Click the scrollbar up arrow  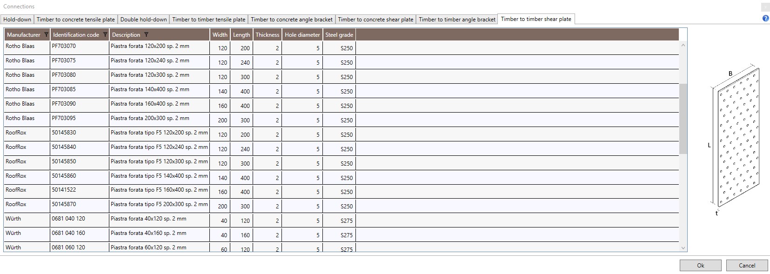(683, 45)
